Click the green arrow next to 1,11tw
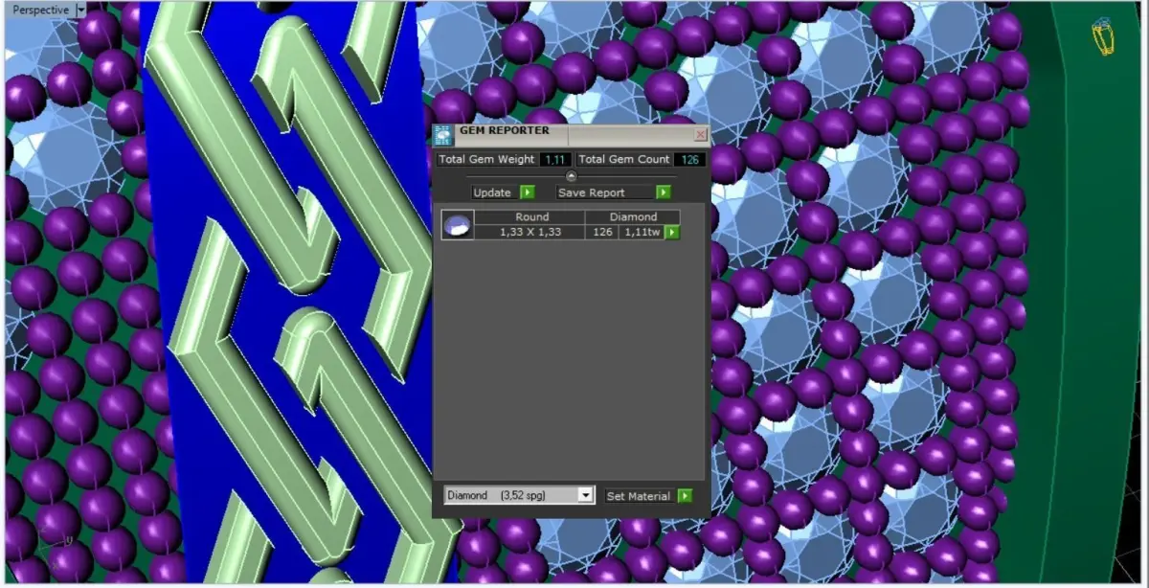The height and width of the screenshot is (588, 1149). pyautogui.click(x=672, y=232)
